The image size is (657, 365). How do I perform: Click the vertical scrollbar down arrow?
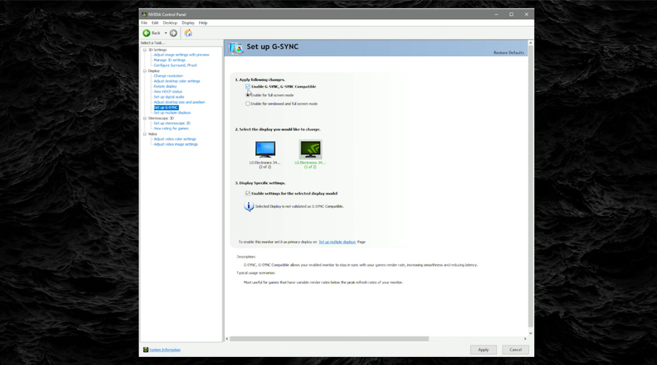click(531, 333)
